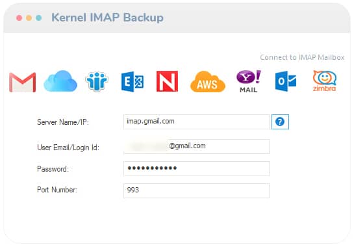Pick the IBM Lotus Notes icon
354x247 pixels.
[97, 81]
